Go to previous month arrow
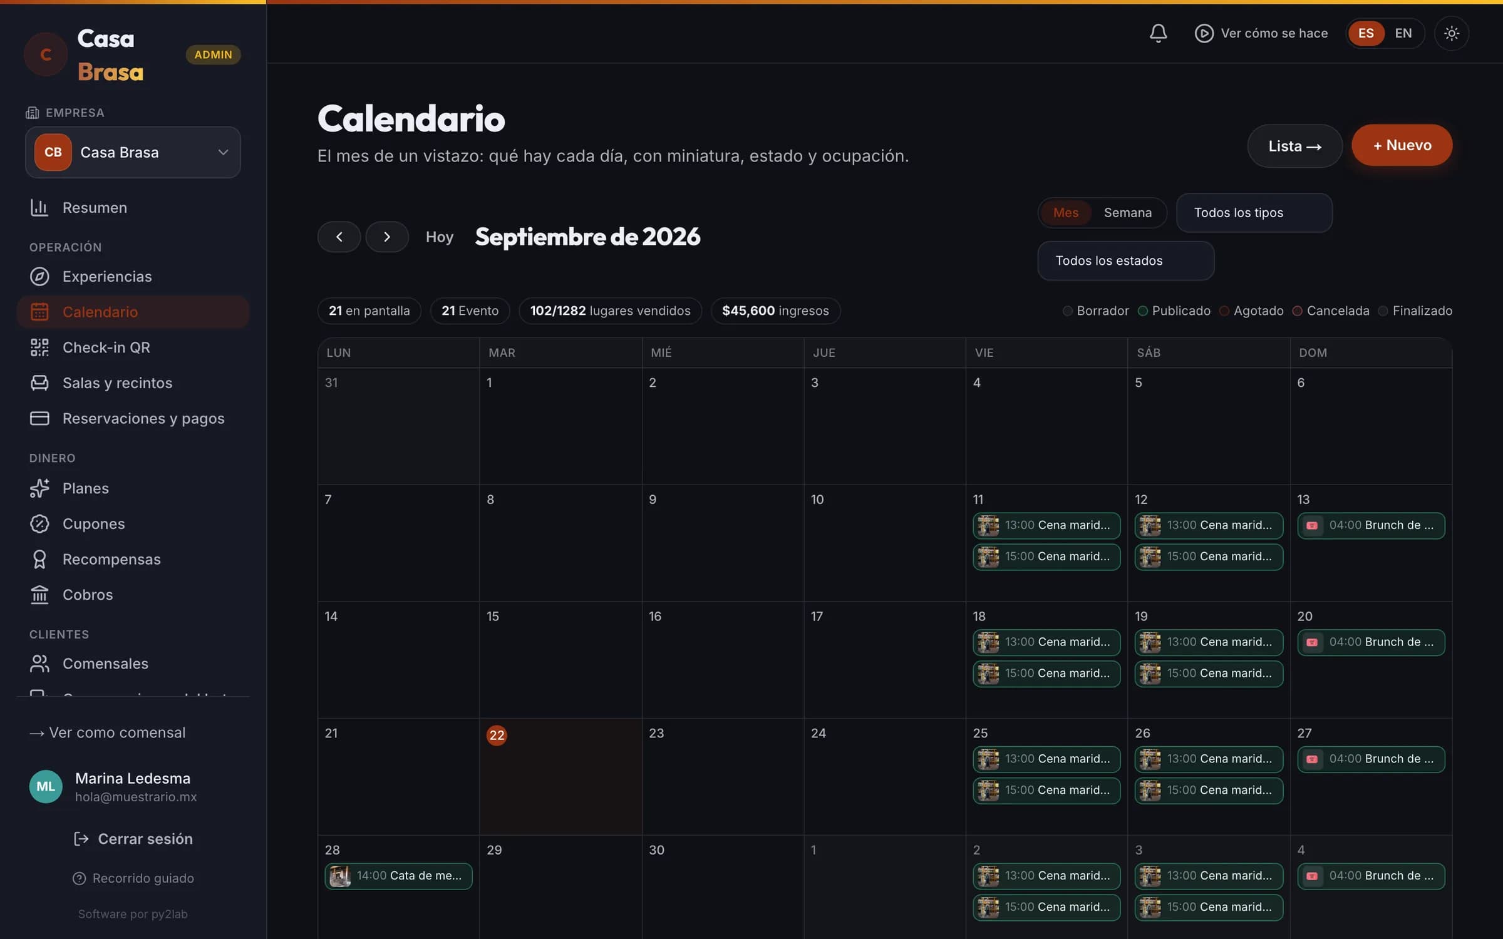The width and height of the screenshot is (1503, 939). 339,237
